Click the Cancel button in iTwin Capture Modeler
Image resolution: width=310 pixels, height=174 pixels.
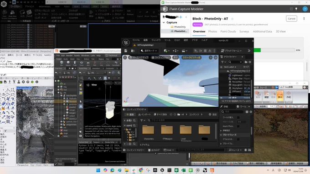[x=291, y=19]
